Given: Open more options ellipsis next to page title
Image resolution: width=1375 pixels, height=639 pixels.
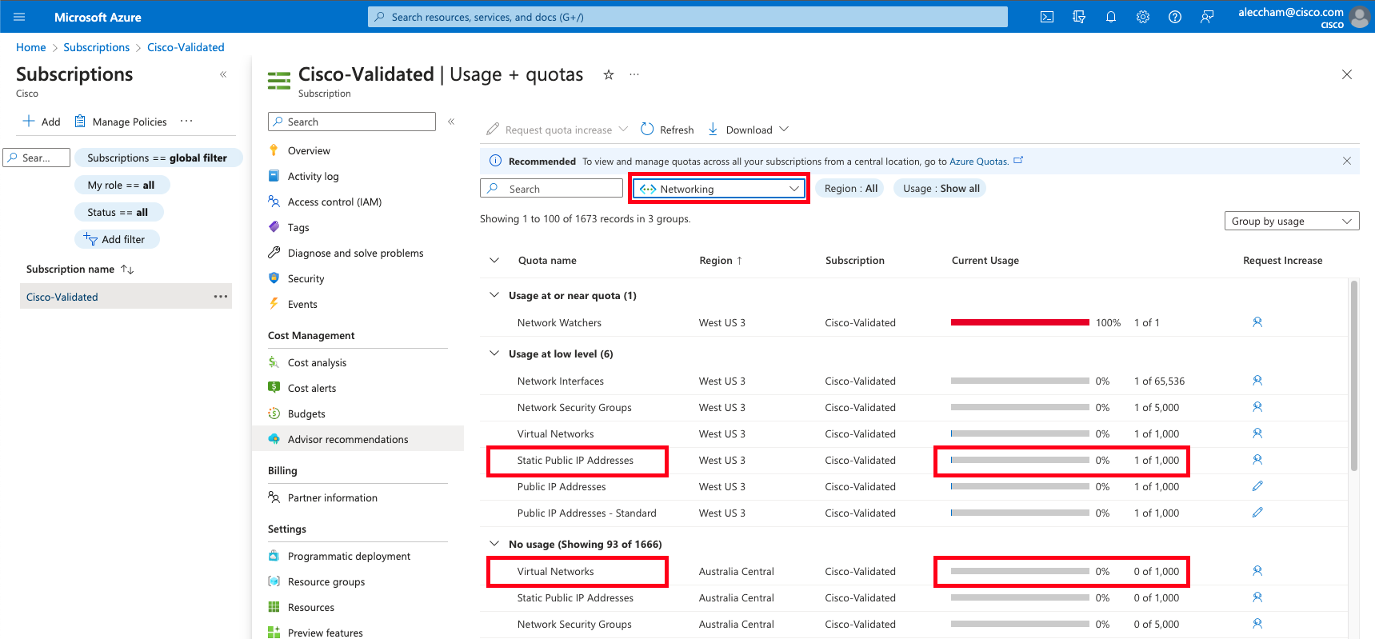Looking at the screenshot, I should click(634, 74).
